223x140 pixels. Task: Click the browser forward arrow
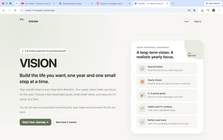click(9, 10)
